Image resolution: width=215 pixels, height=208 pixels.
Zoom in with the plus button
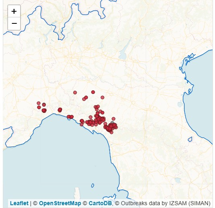[14, 11]
